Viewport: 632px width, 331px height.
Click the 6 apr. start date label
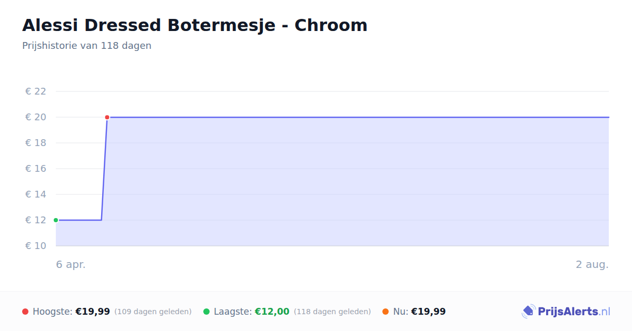coord(71,264)
